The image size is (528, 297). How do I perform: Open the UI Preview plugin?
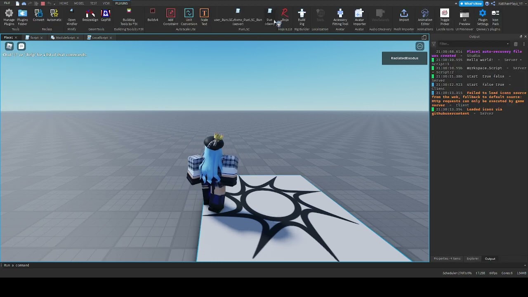(464, 17)
